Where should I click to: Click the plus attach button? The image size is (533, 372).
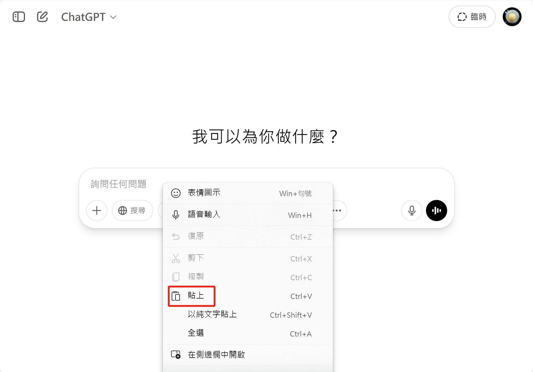click(x=97, y=211)
